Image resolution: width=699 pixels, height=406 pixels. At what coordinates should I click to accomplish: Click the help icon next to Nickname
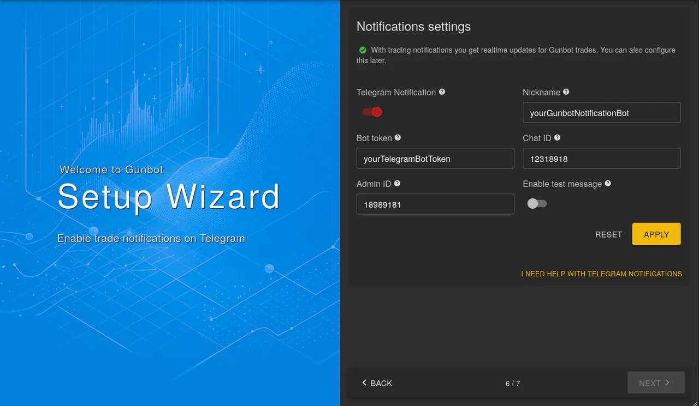[x=566, y=92]
